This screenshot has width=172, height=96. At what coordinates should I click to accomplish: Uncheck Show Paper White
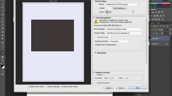coord(62,87)
